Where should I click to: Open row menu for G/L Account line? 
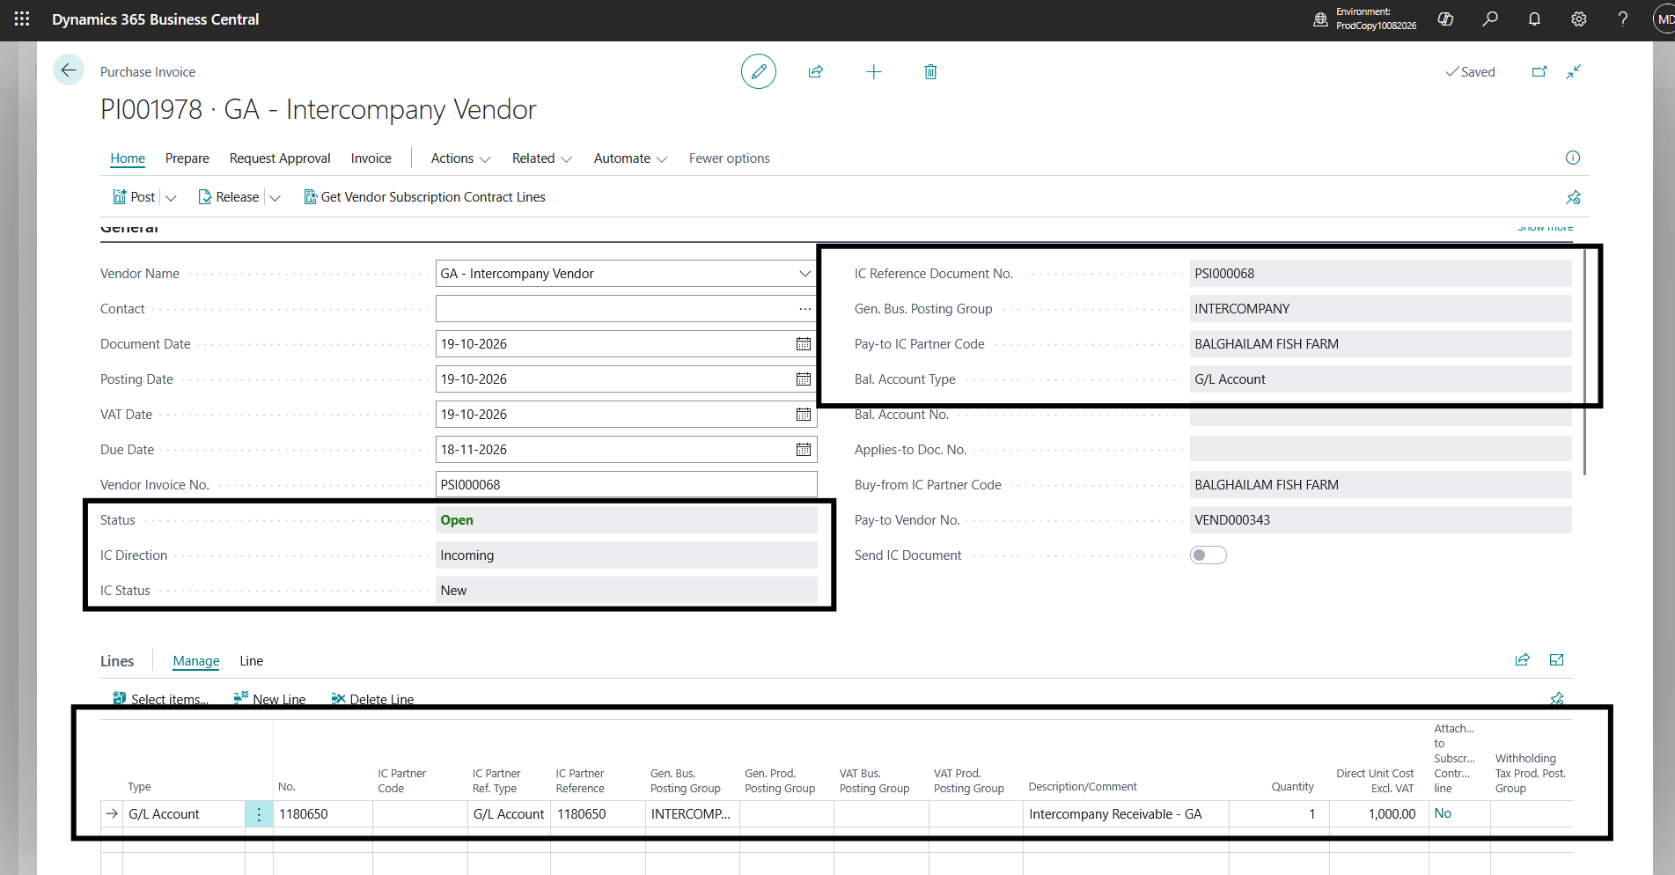pos(259,814)
